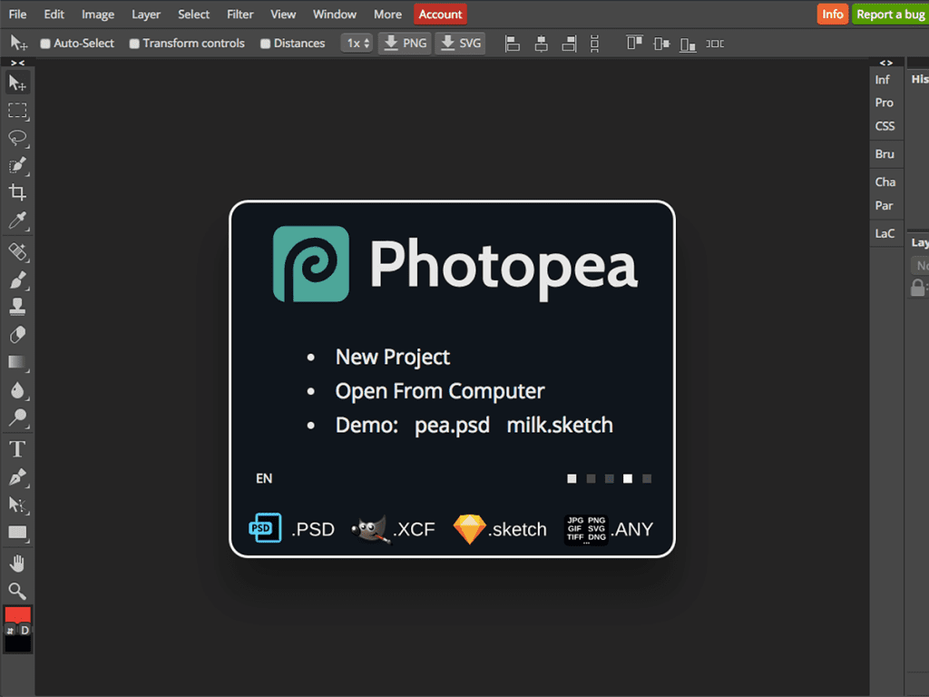Screen dimensions: 929x697
Task: Open the Filter menu
Action: (x=240, y=15)
